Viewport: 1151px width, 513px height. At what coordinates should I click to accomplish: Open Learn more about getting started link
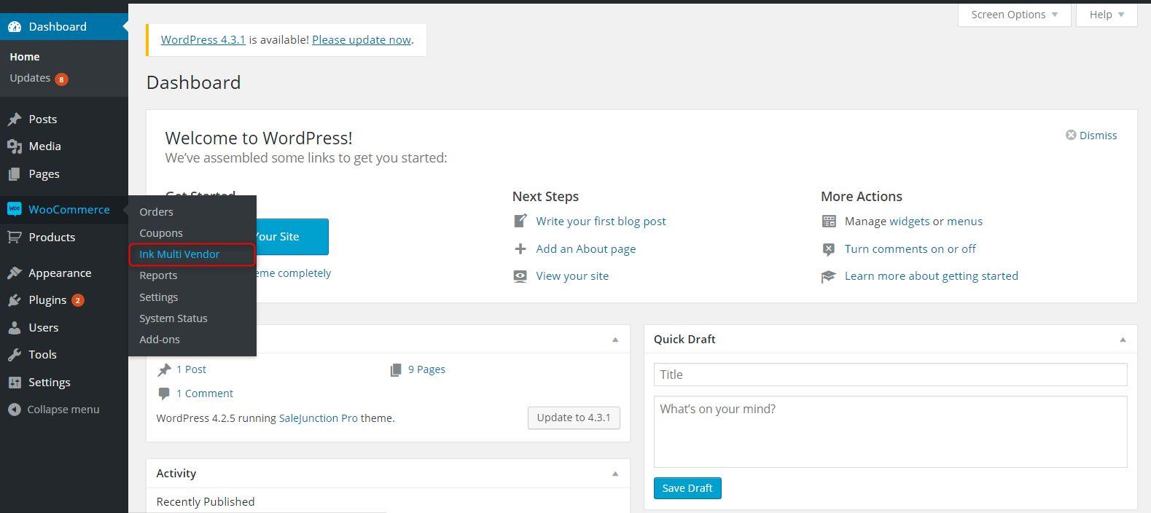(x=932, y=276)
